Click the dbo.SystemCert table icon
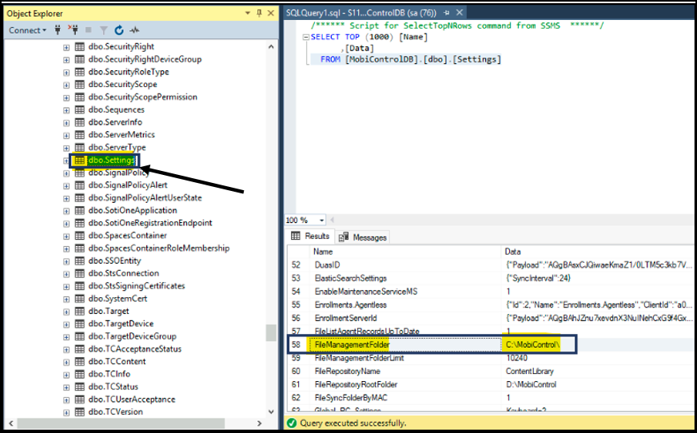 (80, 299)
